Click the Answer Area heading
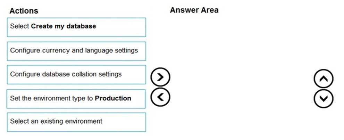 pos(194,10)
